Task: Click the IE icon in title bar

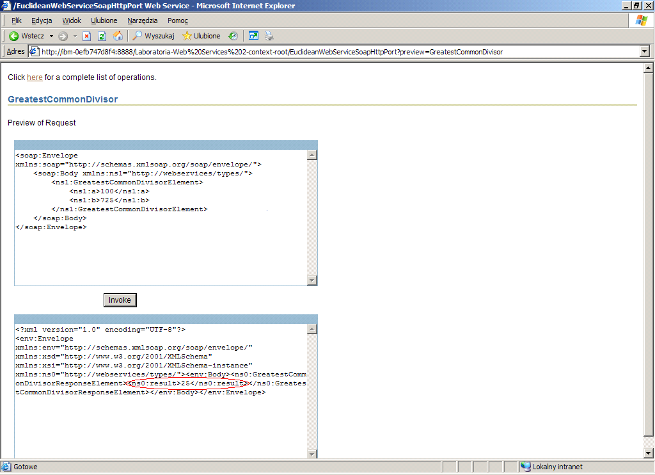Action: click(6, 5)
